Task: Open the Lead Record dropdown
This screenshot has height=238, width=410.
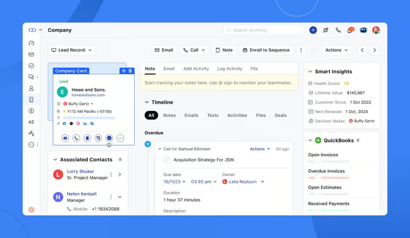Action: pos(72,50)
